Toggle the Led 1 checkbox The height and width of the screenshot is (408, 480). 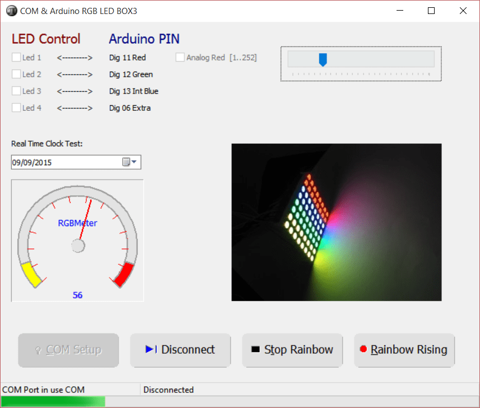click(x=17, y=57)
